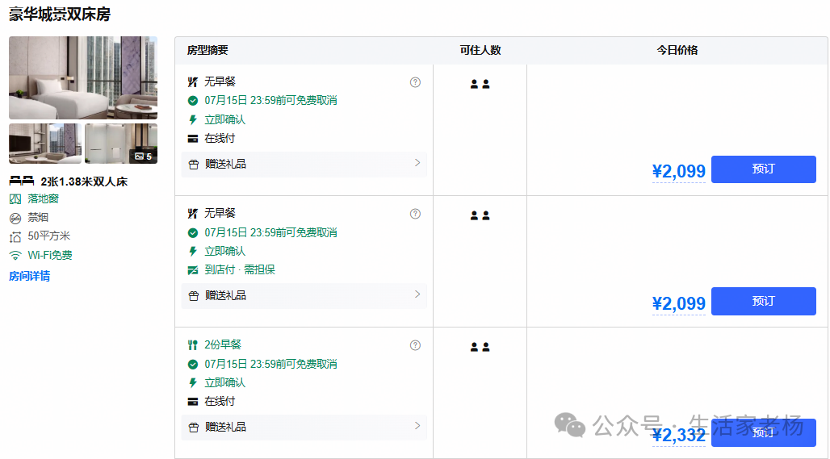Open the help icon in the 到店付 room option
This screenshot has width=830, height=459.
coord(416,214)
